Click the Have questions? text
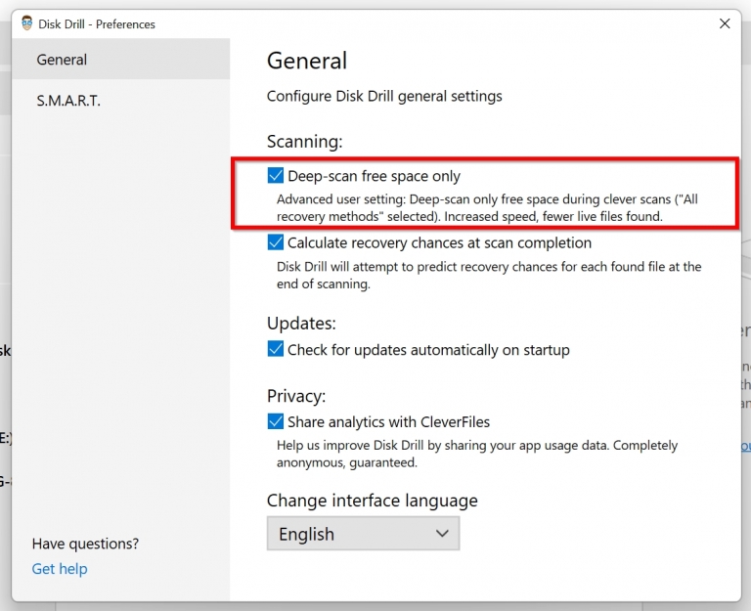The width and height of the screenshot is (751, 611). point(85,544)
